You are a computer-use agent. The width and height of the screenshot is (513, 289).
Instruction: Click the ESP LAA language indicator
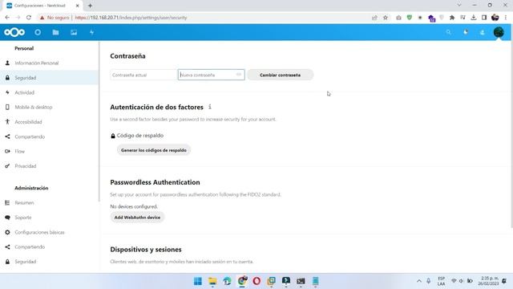coord(441,281)
